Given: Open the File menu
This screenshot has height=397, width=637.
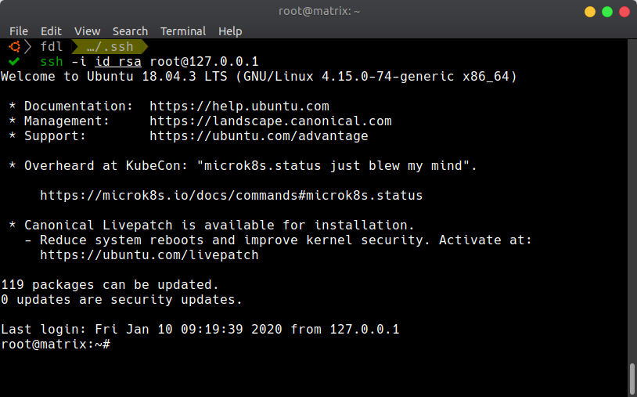Looking at the screenshot, I should pyautogui.click(x=19, y=31).
